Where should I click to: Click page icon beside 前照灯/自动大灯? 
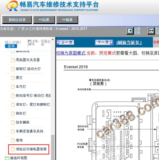(x=13, y=69)
